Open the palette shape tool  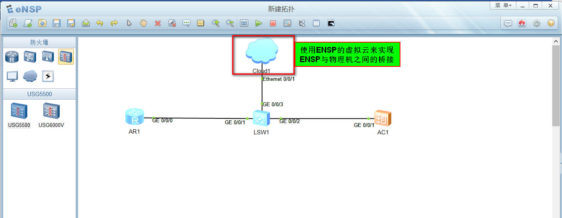[201, 23]
